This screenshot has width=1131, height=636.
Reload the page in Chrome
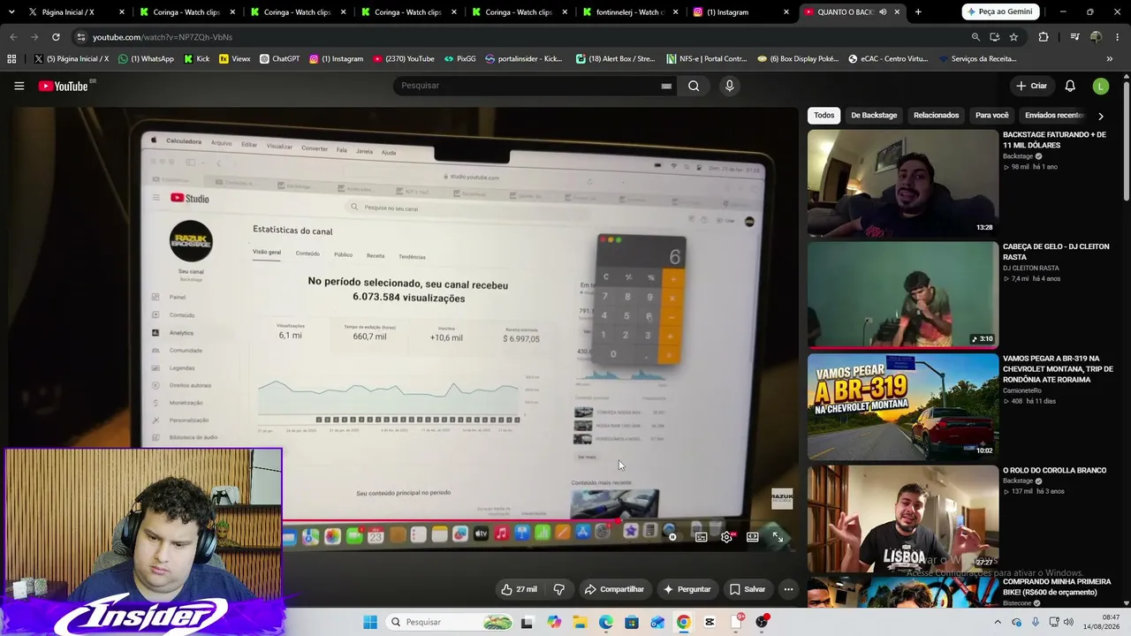point(56,37)
